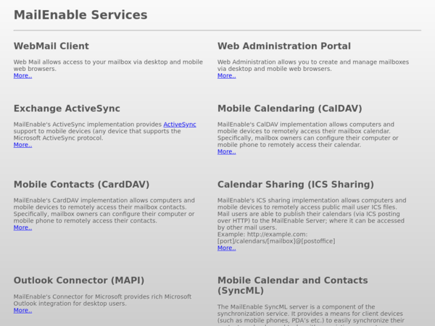
Task: Click the Web Administration Portal heading
Action: coord(284,46)
